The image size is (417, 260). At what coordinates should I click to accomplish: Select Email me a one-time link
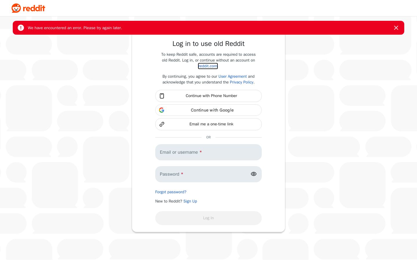pos(209,124)
